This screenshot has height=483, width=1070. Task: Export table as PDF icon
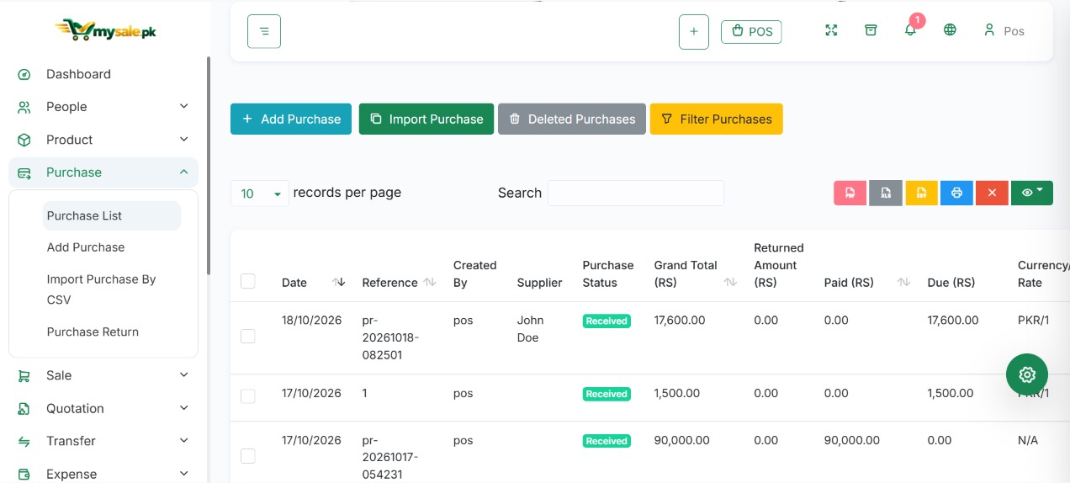tap(850, 193)
